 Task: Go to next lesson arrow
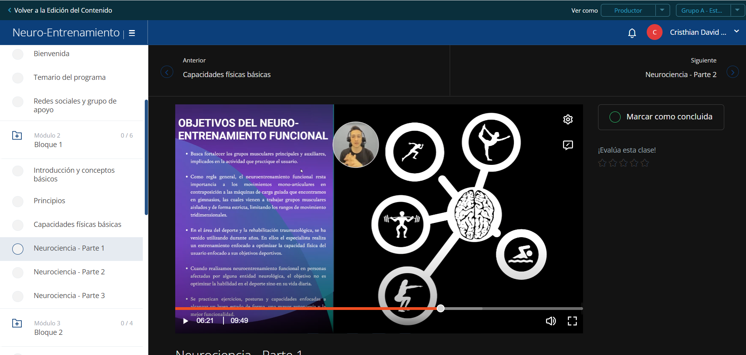click(x=733, y=72)
